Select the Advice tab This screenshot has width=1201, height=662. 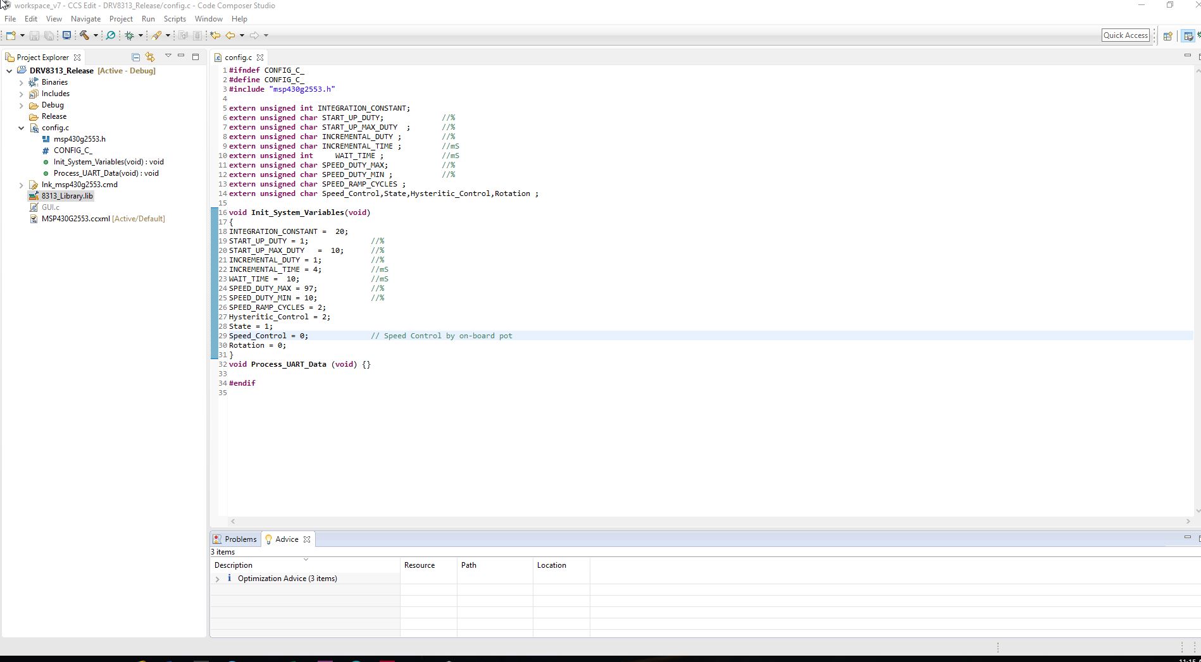[x=287, y=539]
